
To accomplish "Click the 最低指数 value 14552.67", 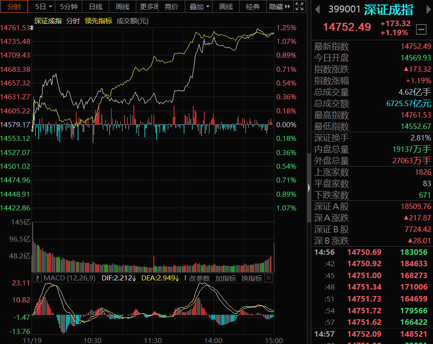I will pyautogui.click(x=416, y=127).
